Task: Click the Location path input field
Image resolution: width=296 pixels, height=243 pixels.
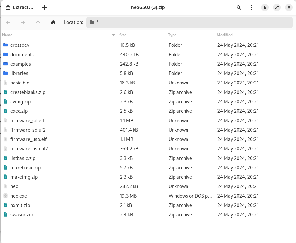Action: [192, 22]
